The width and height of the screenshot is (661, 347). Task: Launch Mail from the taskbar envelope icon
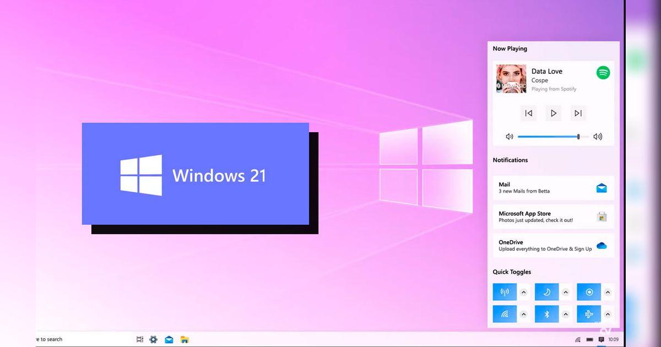pos(169,339)
